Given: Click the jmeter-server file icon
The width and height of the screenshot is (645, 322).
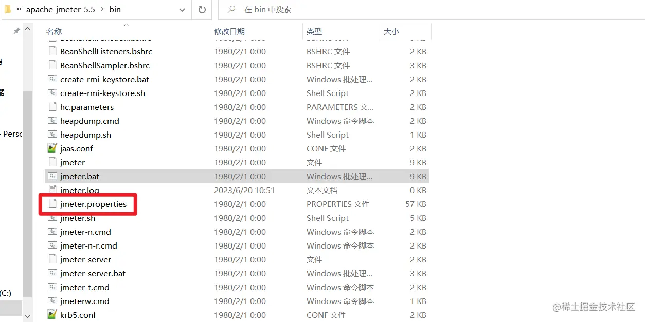Looking at the screenshot, I should tap(51, 259).
